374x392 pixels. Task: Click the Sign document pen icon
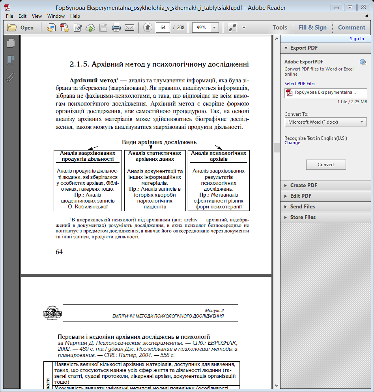point(78,28)
